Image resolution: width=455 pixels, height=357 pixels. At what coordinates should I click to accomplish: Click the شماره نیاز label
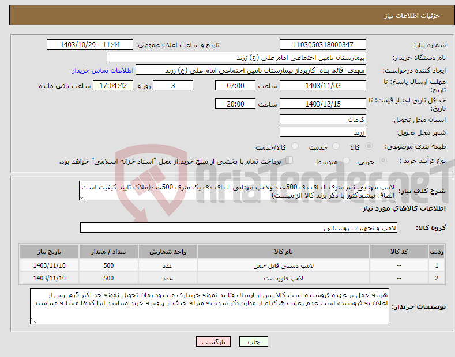click(430, 45)
